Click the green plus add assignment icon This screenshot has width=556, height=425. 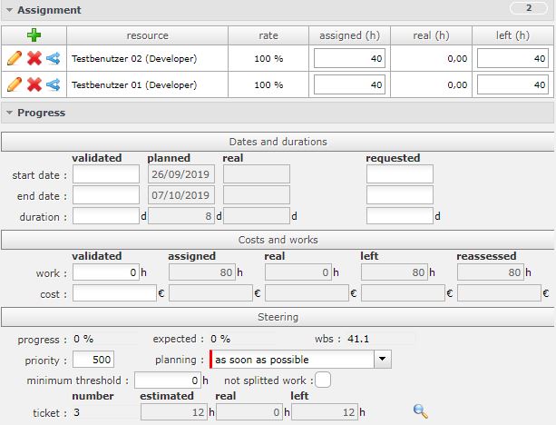click(34, 35)
